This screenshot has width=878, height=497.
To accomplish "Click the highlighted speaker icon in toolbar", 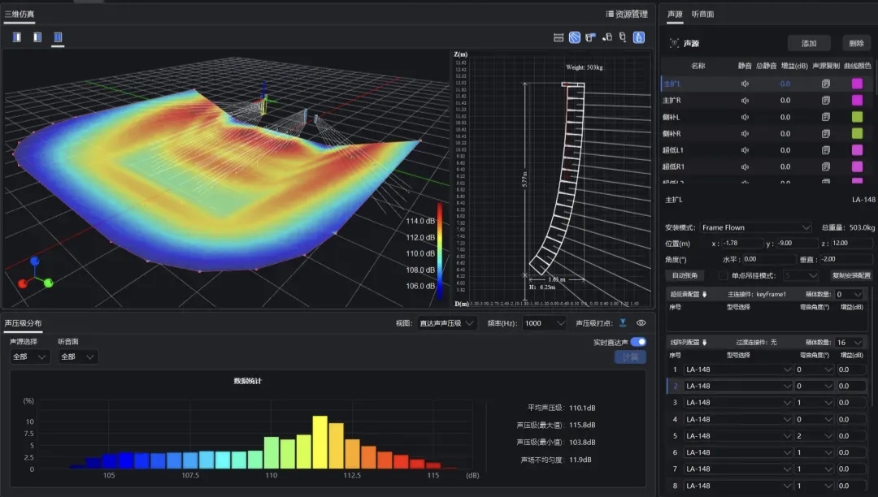I will (639, 37).
